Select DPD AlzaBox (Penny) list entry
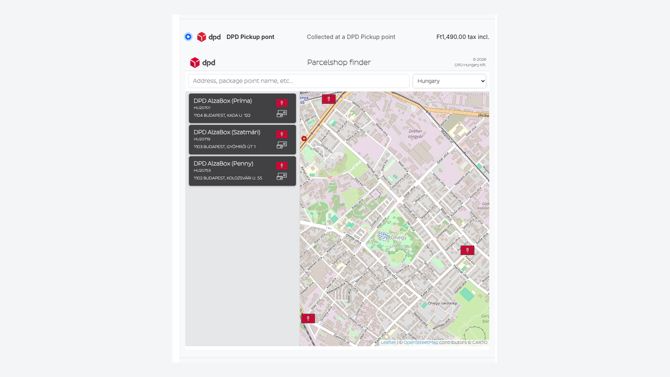This screenshot has height=377, width=670. 242,171
